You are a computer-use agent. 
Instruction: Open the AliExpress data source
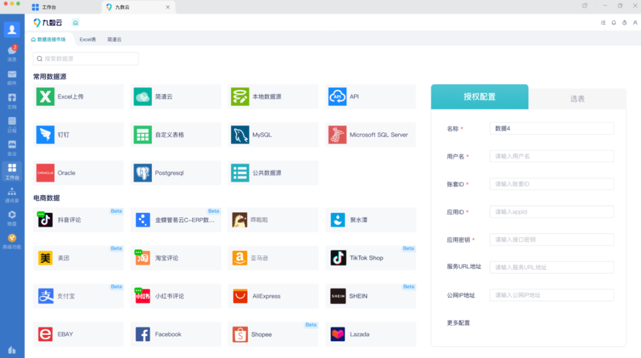273,296
